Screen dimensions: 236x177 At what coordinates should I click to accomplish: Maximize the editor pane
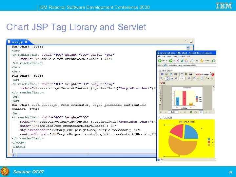[191, 41]
